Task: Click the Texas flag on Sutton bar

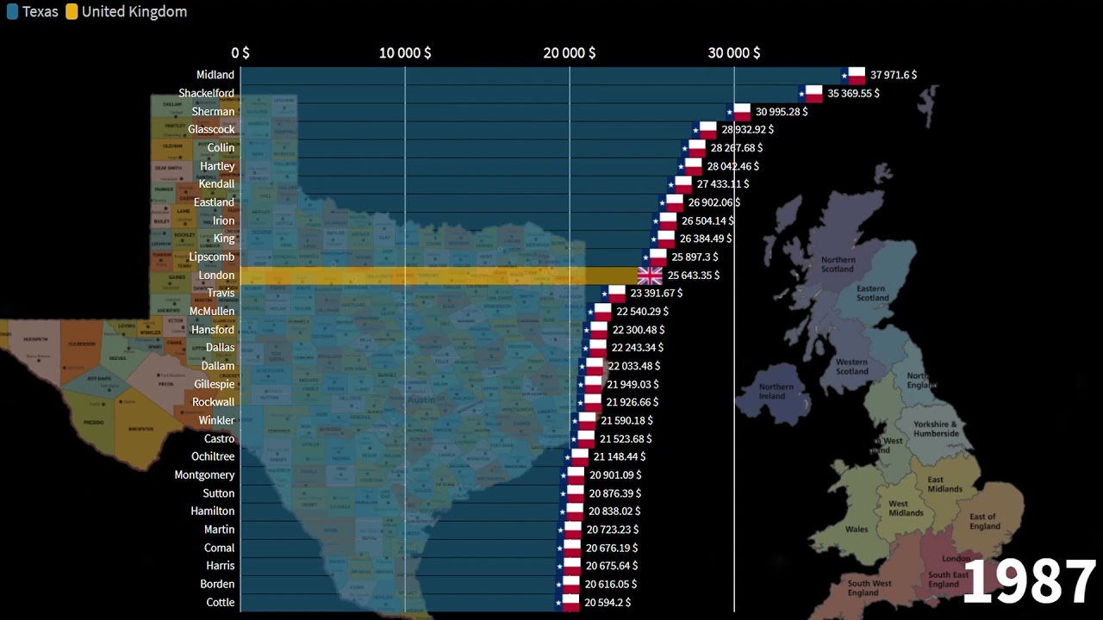Action: [571, 493]
